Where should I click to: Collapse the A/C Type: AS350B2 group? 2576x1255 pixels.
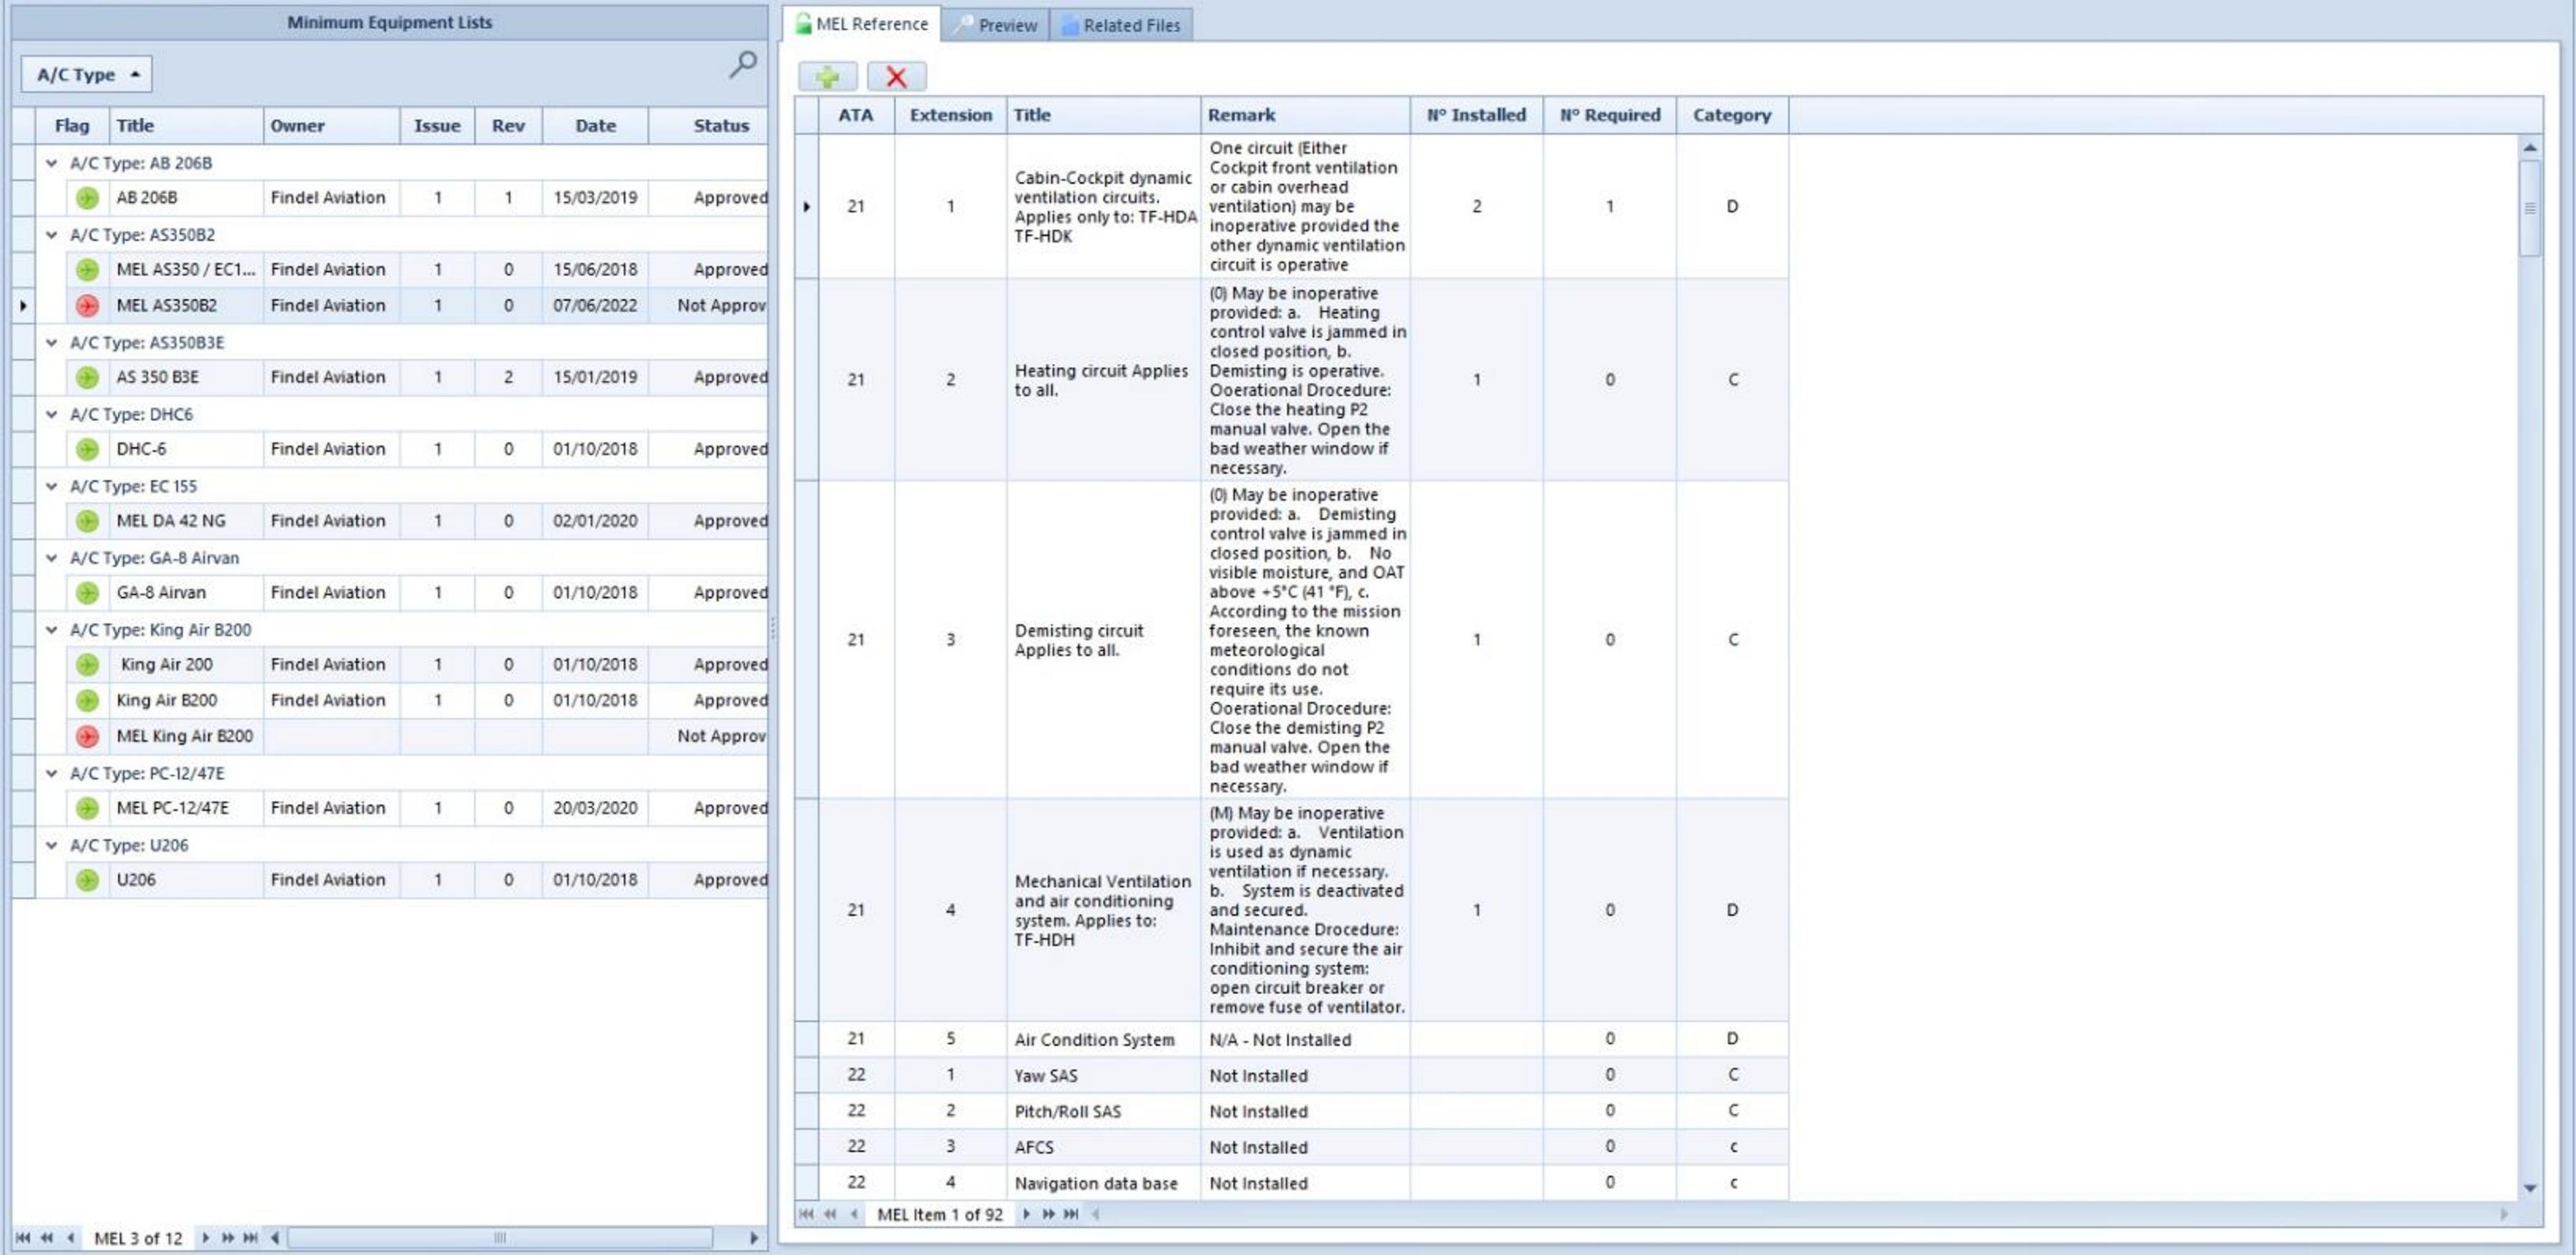[x=51, y=235]
